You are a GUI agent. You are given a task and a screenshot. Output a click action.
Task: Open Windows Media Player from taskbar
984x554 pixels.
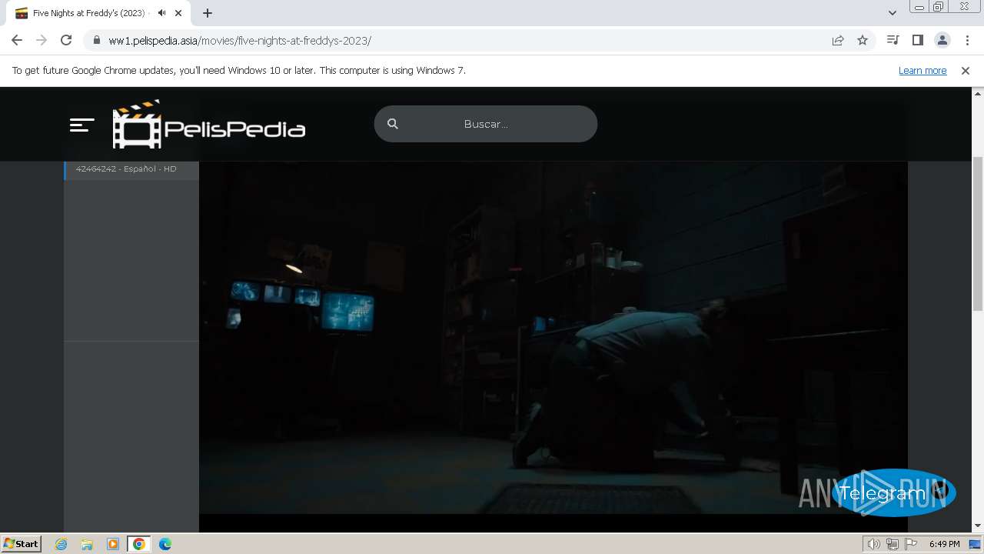pyautogui.click(x=113, y=544)
